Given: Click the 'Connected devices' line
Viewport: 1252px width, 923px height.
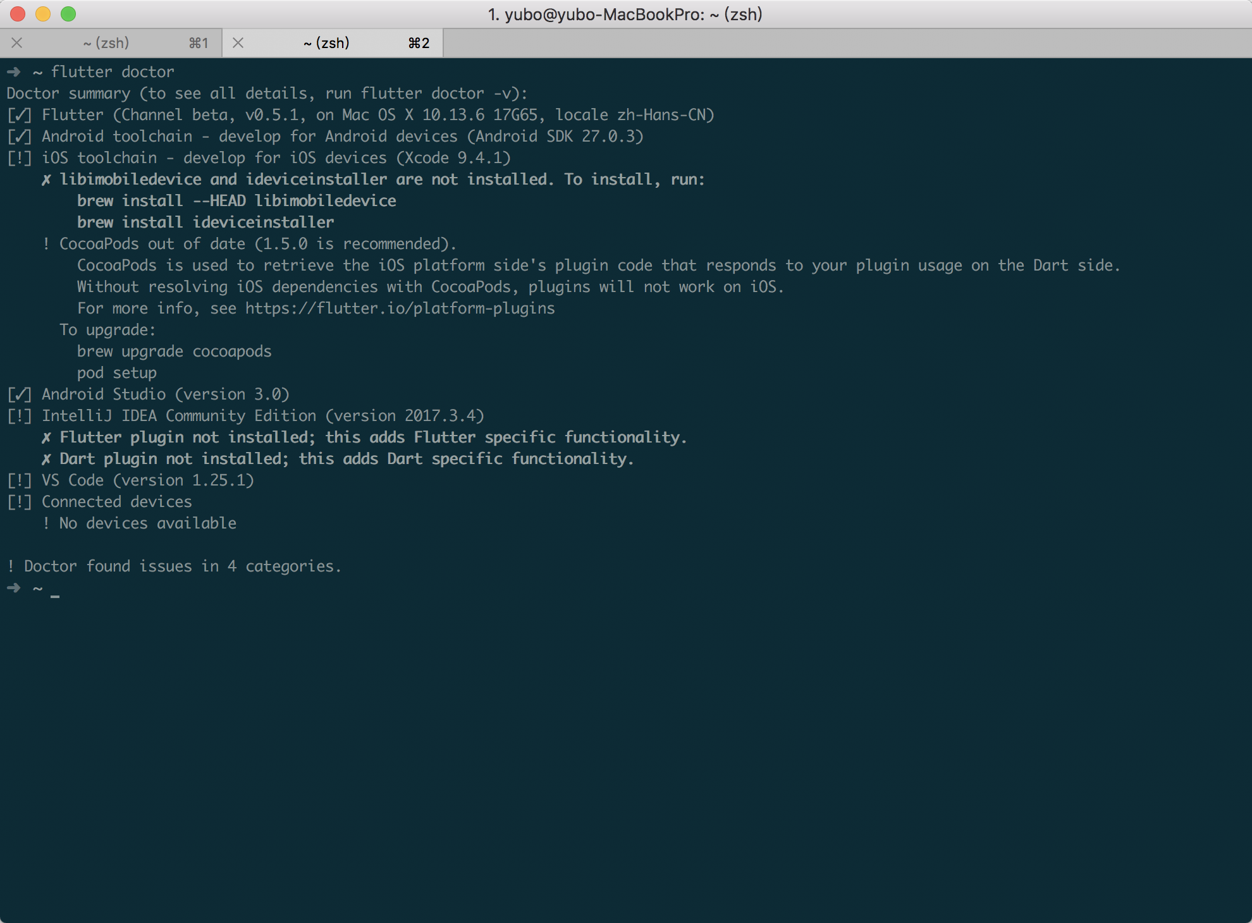Looking at the screenshot, I should click(99, 502).
